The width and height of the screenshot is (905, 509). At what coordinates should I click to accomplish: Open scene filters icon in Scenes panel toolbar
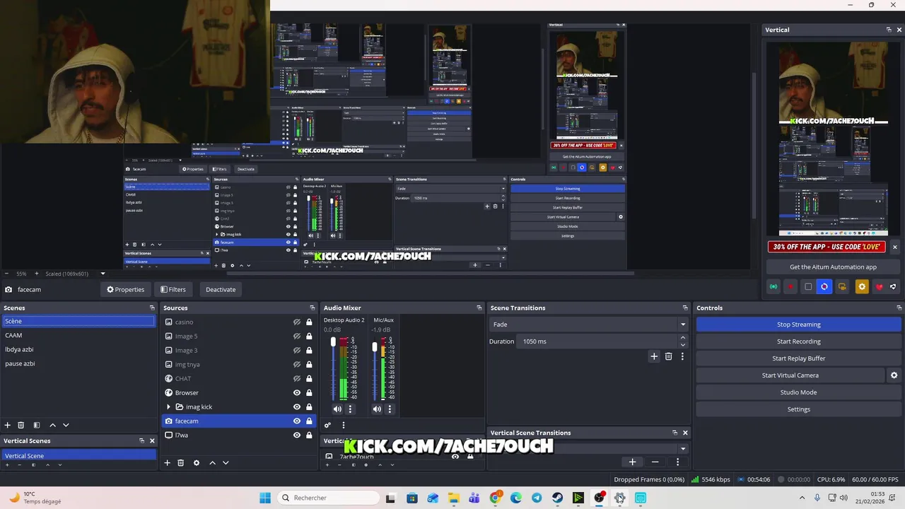click(36, 425)
